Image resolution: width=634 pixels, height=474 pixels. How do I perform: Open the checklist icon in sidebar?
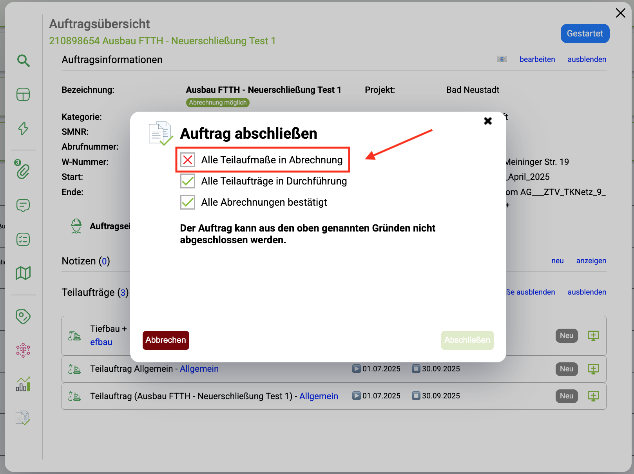click(x=23, y=239)
